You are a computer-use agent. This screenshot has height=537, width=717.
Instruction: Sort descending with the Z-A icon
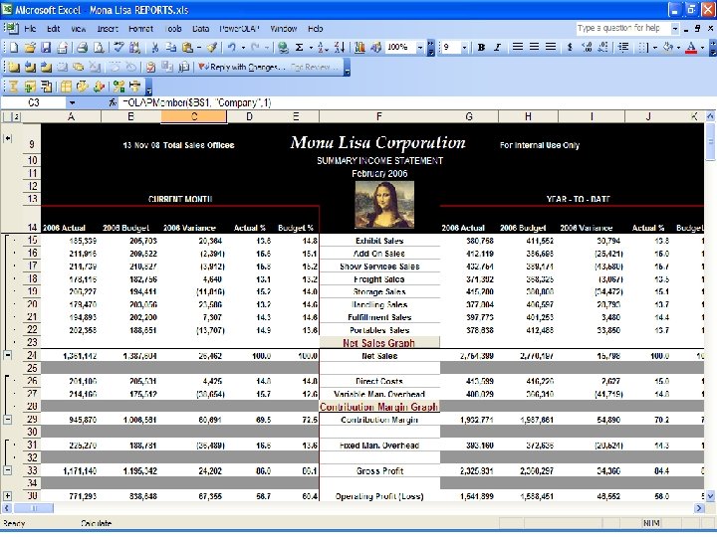point(340,47)
